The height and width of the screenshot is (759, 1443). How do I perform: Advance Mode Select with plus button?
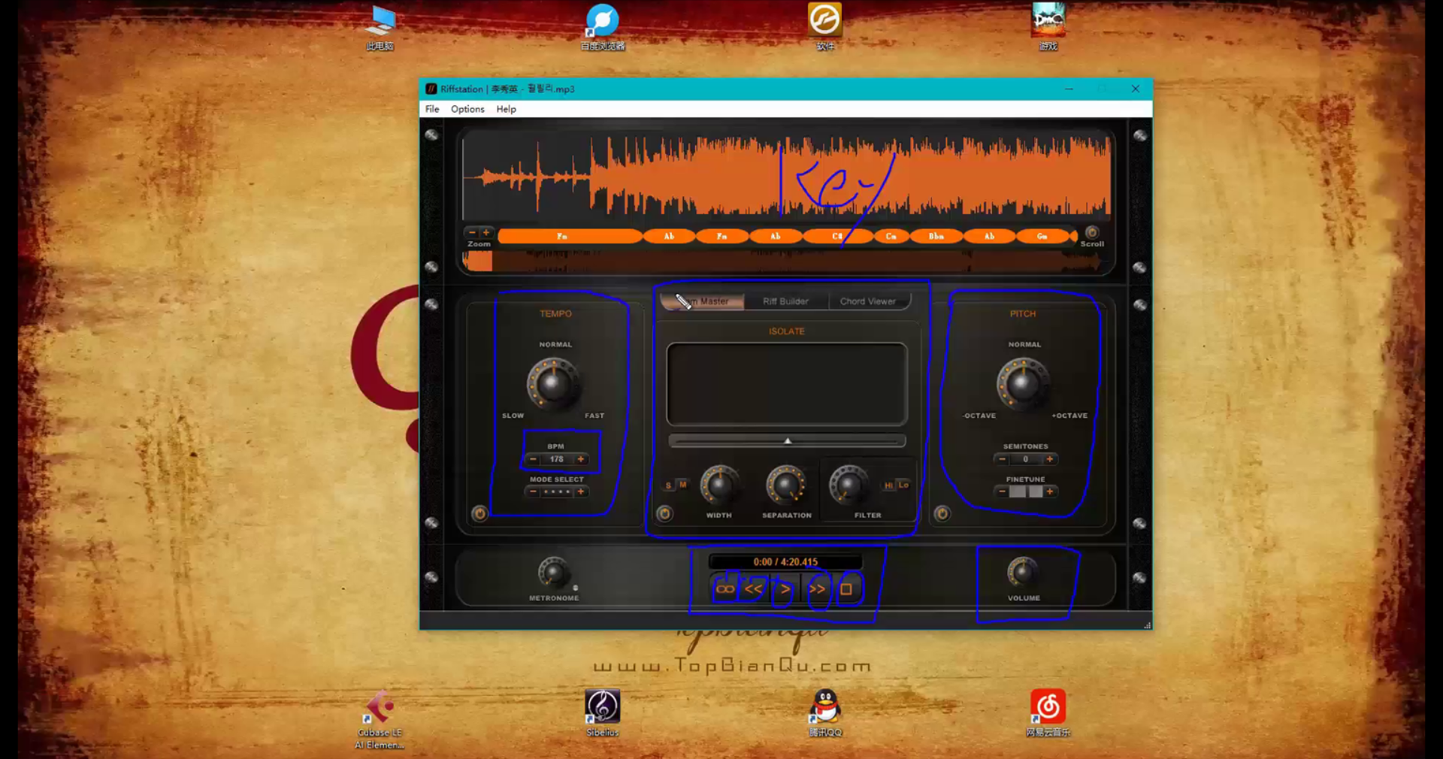coord(581,491)
